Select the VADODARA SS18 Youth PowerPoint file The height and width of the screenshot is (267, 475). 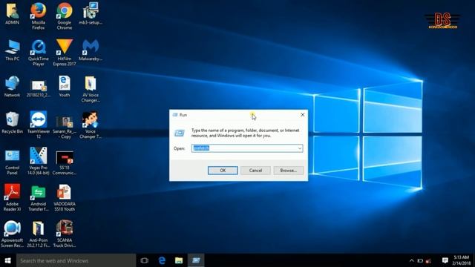(65, 197)
